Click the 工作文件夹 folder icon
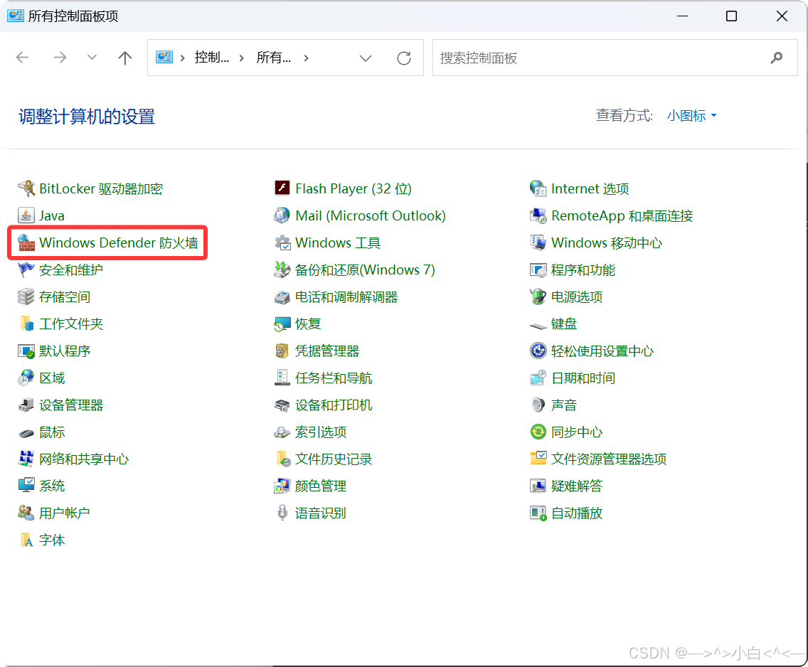The height and width of the screenshot is (667, 808). pos(26,324)
